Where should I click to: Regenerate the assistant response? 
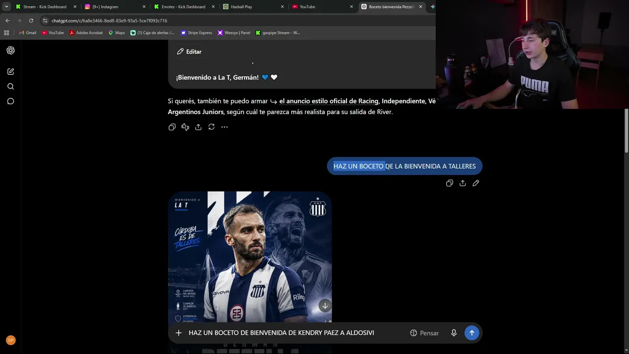point(211,127)
